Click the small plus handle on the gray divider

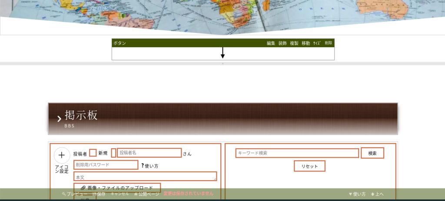point(222,64)
